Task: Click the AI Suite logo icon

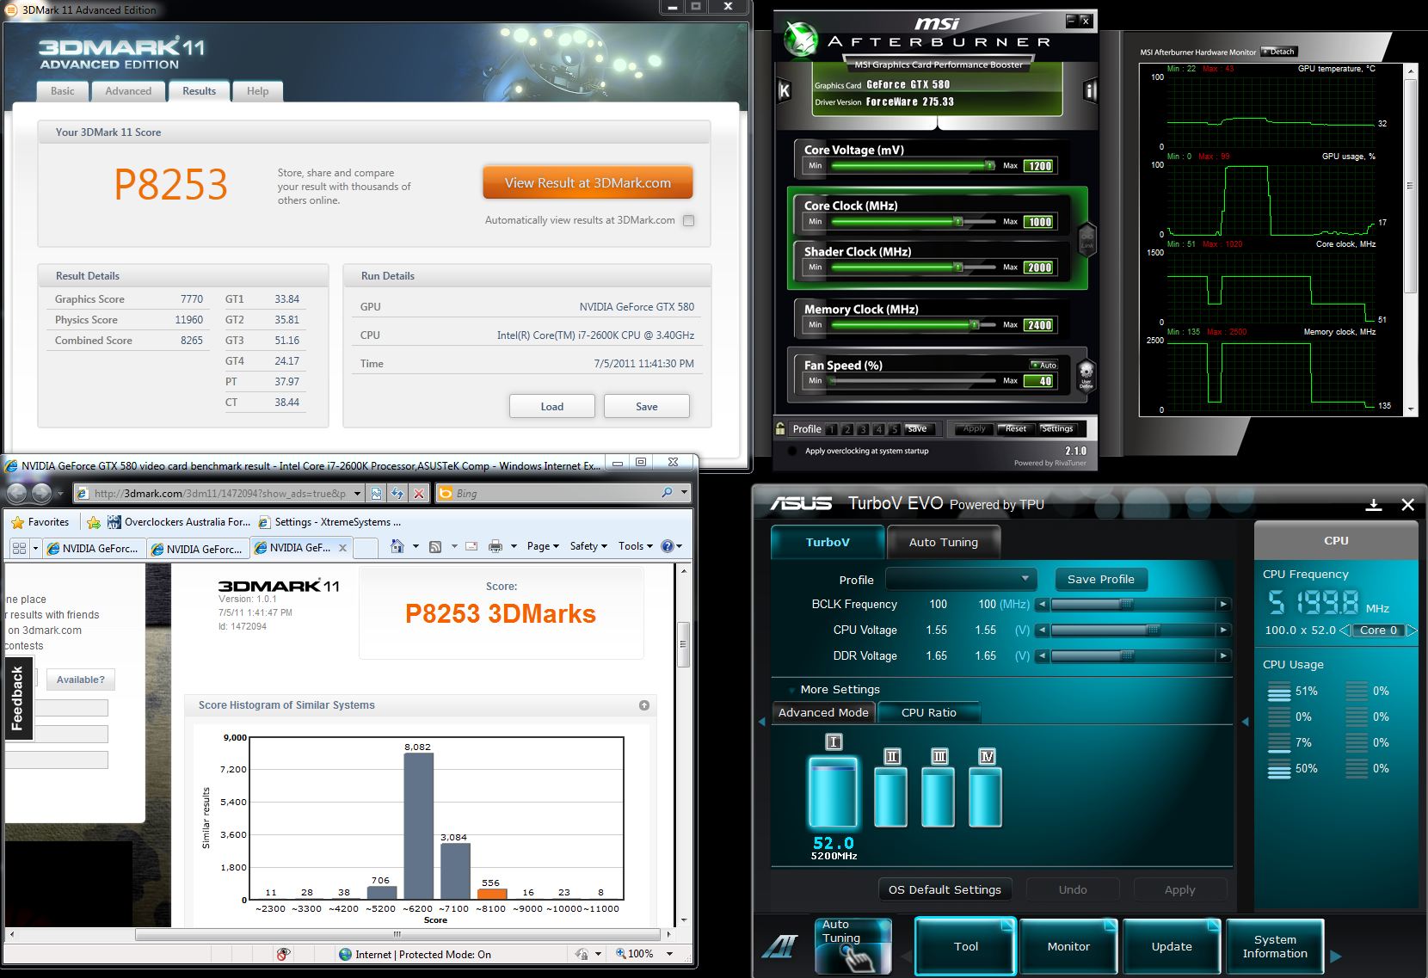Action: (x=780, y=947)
